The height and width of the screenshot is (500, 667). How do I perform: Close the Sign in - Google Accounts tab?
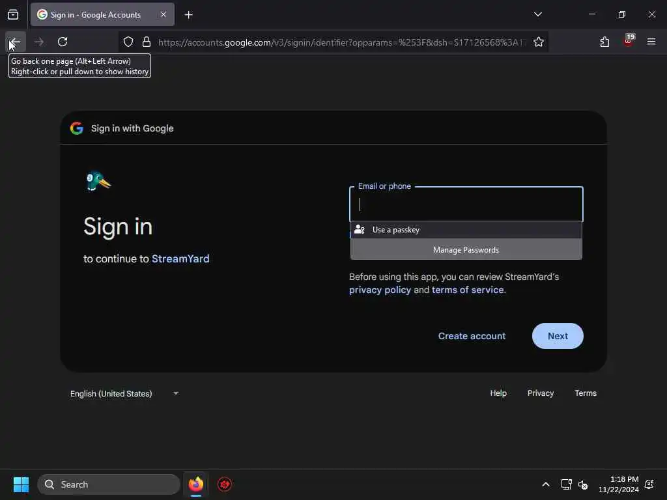tap(163, 14)
